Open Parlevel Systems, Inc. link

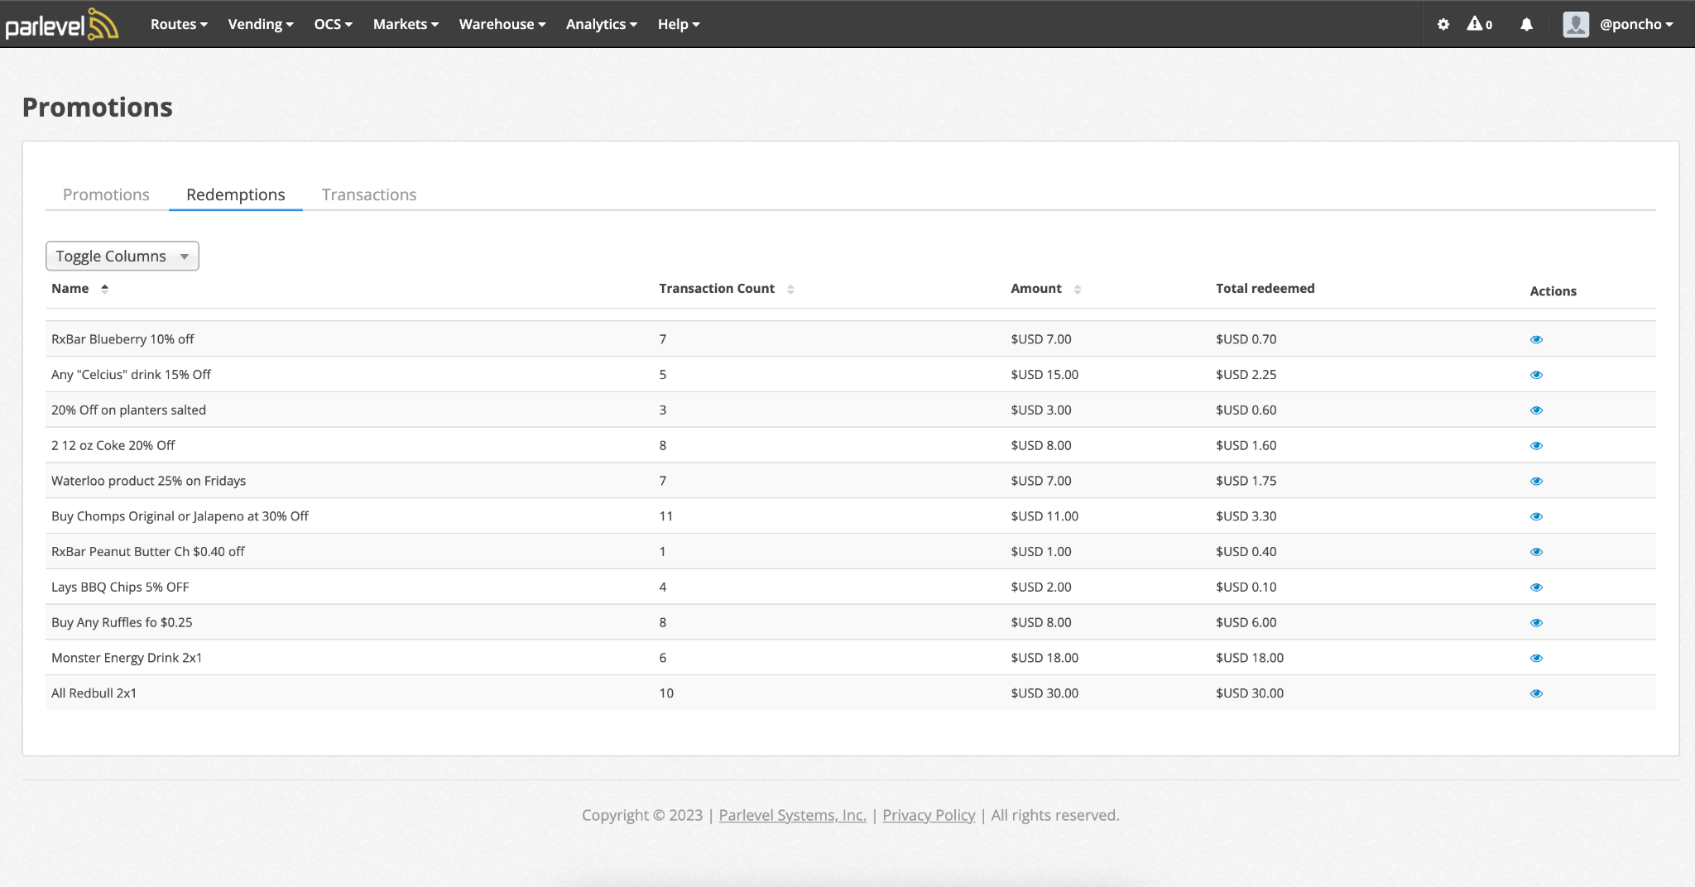coord(792,815)
